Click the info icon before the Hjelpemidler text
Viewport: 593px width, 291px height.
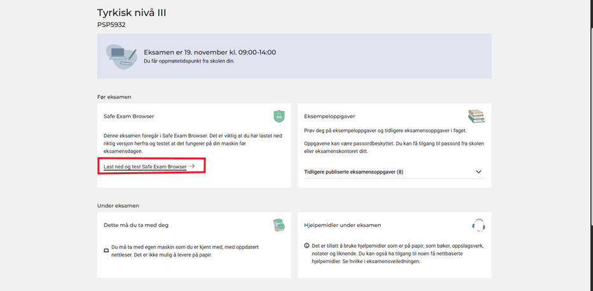(306, 246)
